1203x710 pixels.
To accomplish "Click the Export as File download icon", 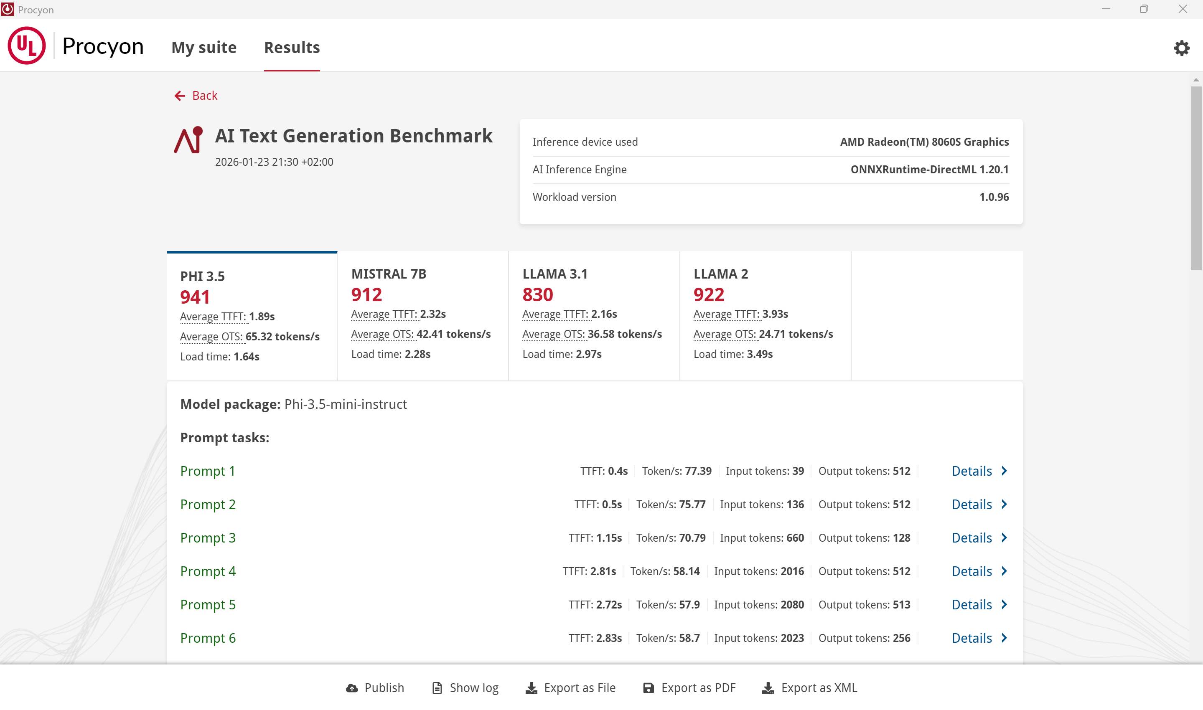I will [531, 688].
